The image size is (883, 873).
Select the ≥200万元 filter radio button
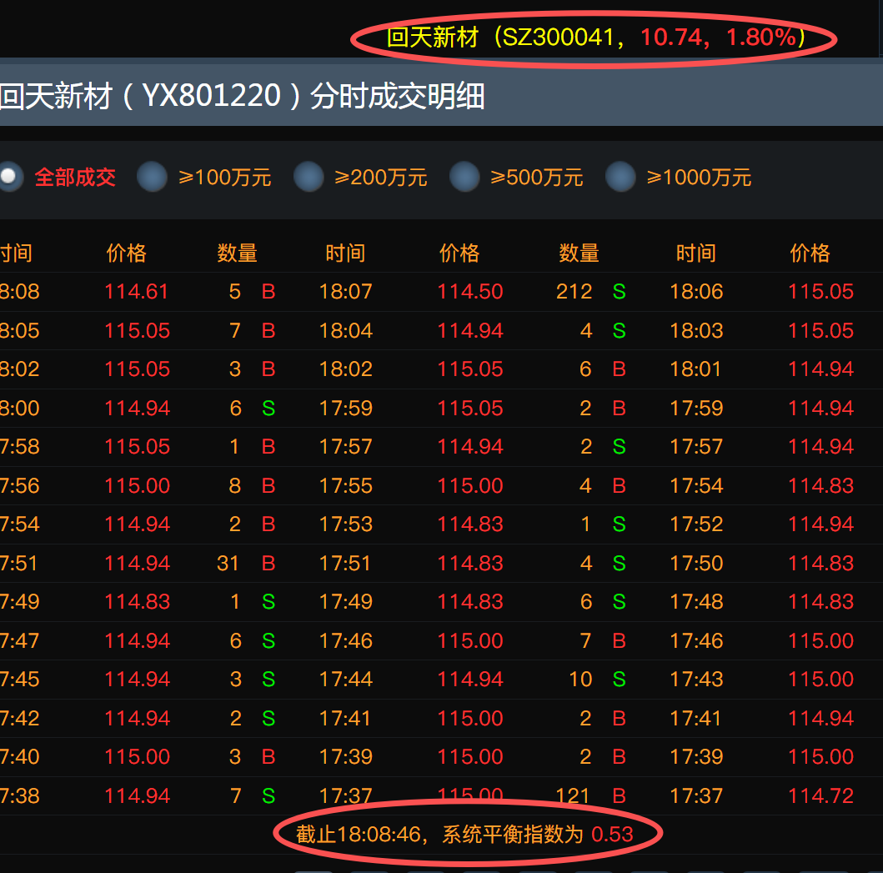click(x=309, y=177)
